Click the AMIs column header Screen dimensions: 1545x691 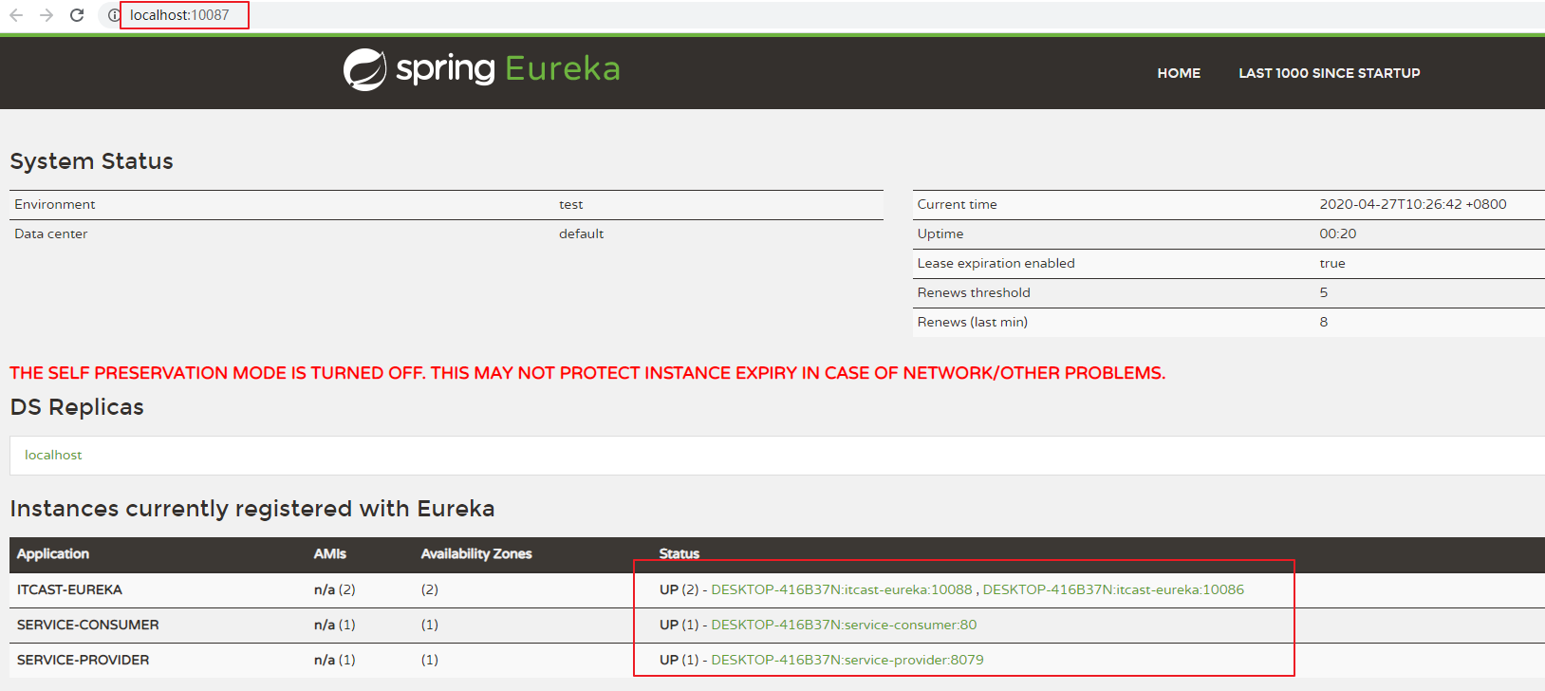pyautogui.click(x=330, y=553)
